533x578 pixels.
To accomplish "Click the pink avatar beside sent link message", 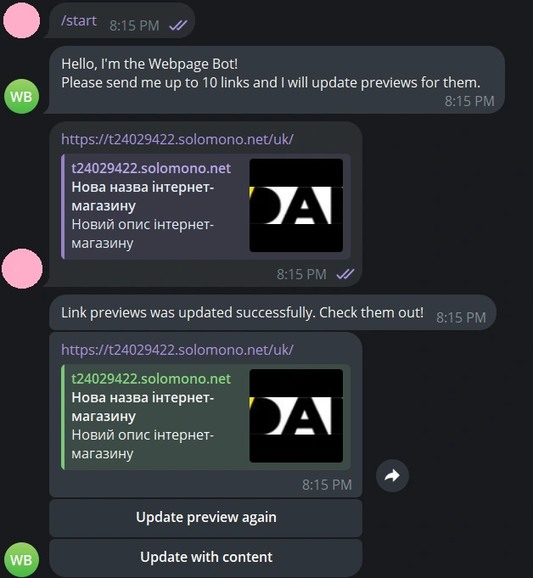I will coord(22,268).
